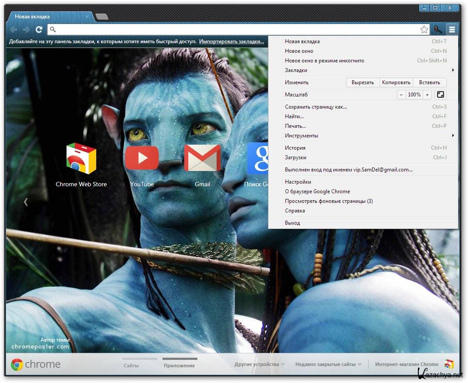
Task: Open Настройки from the menu
Action: (x=298, y=182)
